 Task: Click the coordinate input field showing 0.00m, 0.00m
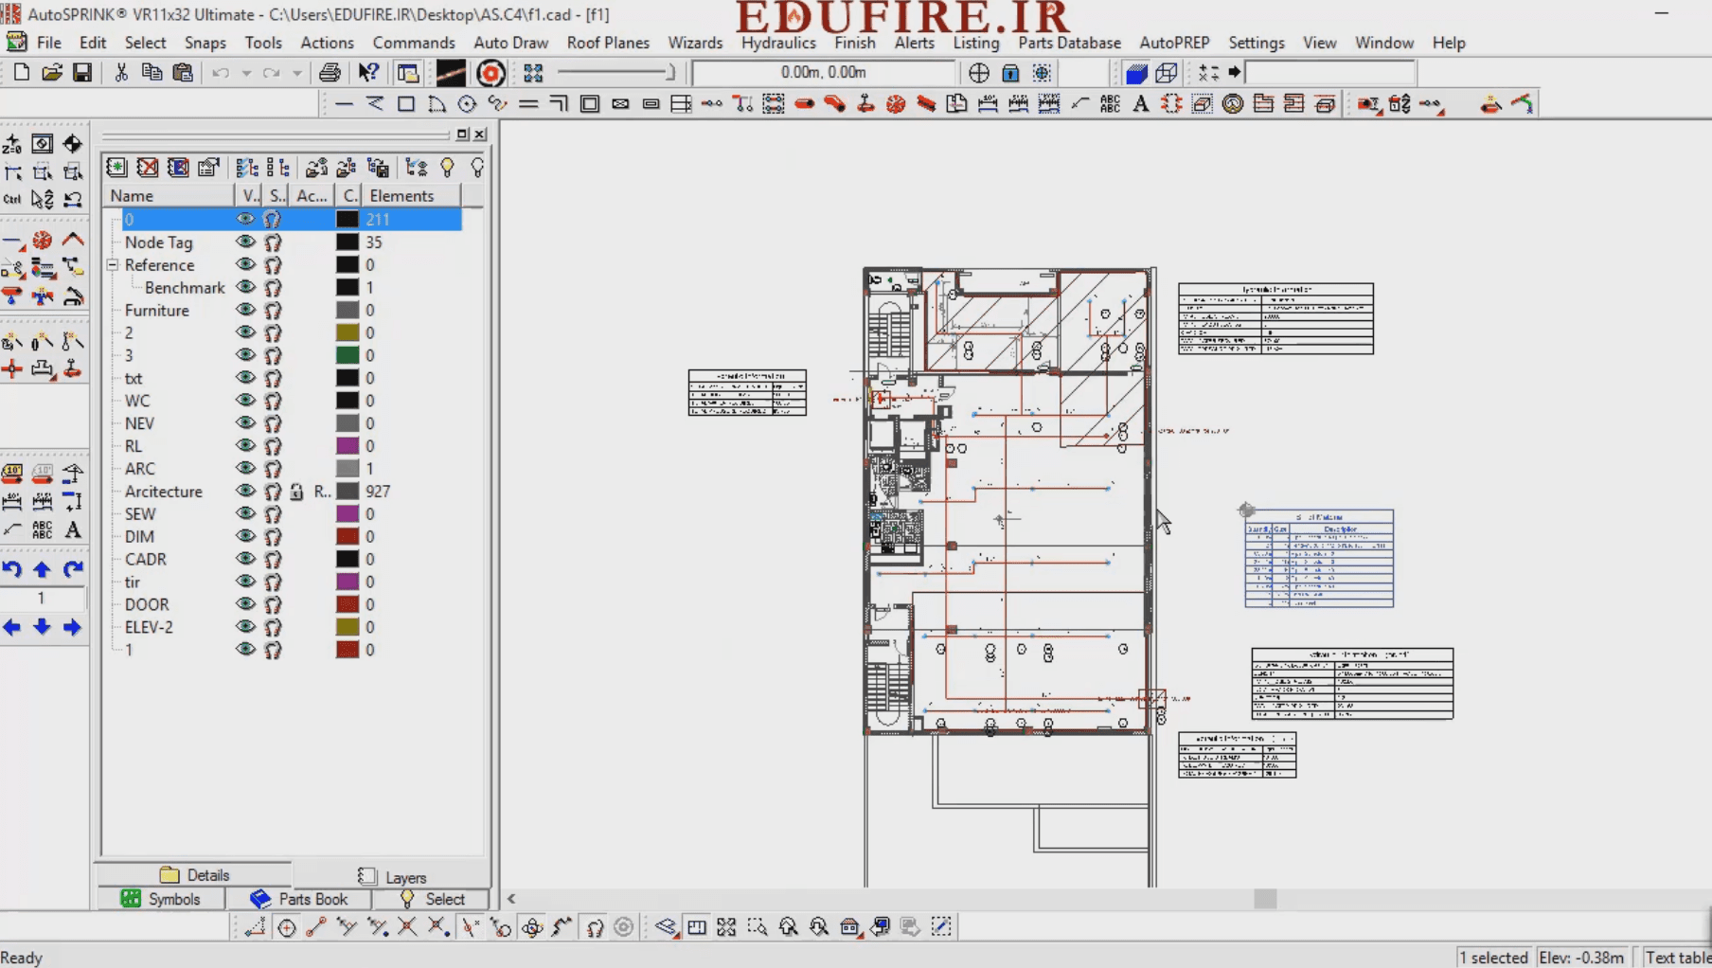coord(823,72)
